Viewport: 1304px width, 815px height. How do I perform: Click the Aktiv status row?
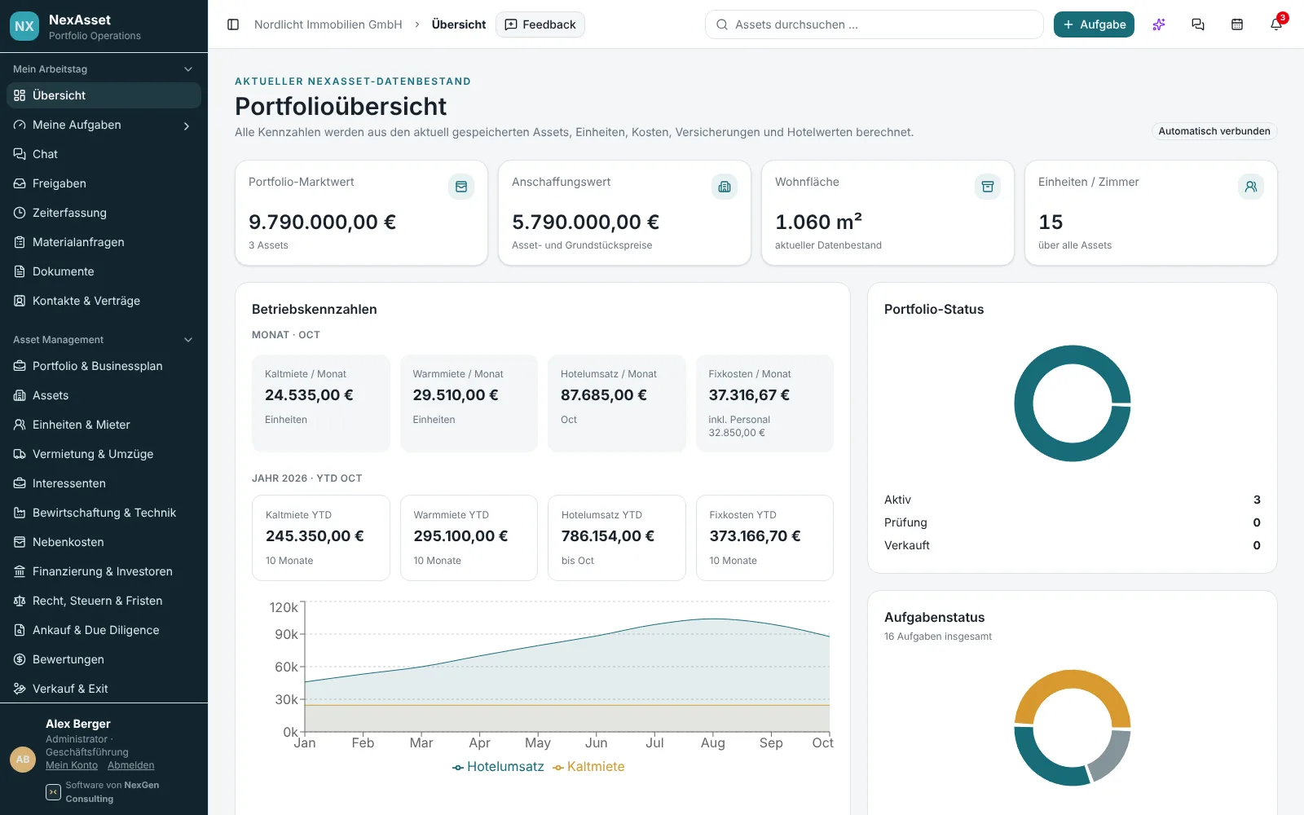pyautogui.click(x=1073, y=500)
